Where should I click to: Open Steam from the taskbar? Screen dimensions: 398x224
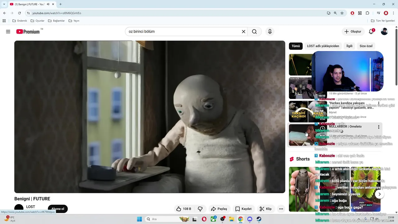click(x=258, y=219)
